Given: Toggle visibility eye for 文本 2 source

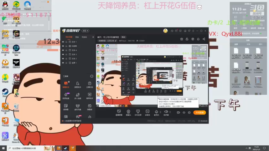Looking at the screenshot, I should [x=63, y=58].
